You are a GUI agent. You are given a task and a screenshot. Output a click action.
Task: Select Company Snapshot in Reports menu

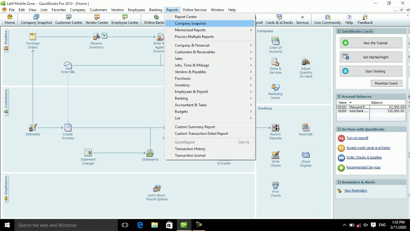pyautogui.click(x=210, y=23)
